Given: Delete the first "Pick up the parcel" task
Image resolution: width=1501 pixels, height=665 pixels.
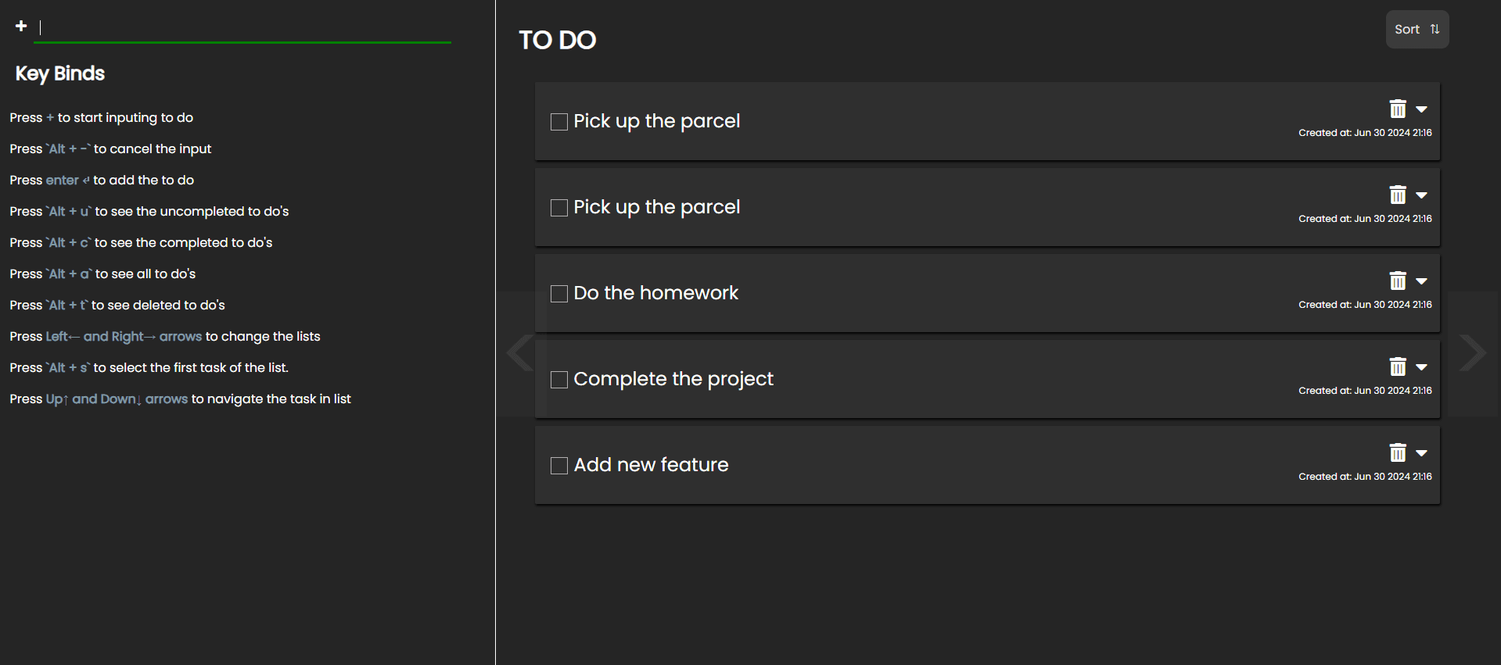Looking at the screenshot, I should pyautogui.click(x=1398, y=109).
